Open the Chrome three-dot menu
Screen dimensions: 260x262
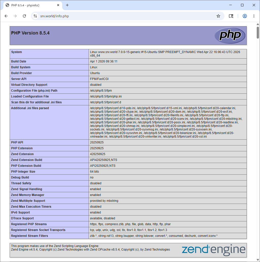click(x=254, y=16)
